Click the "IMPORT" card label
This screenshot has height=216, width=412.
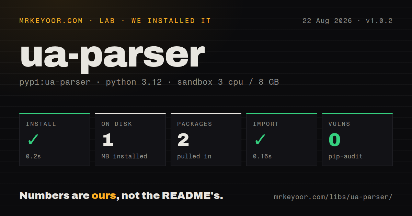pos(266,124)
